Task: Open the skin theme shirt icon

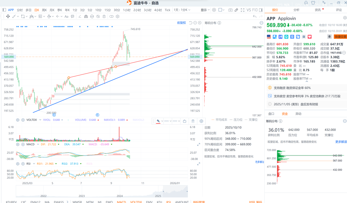Action: pos(313,3)
